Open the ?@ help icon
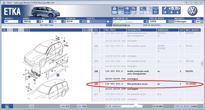This screenshot has height=110, width=205. click(133, 9)
